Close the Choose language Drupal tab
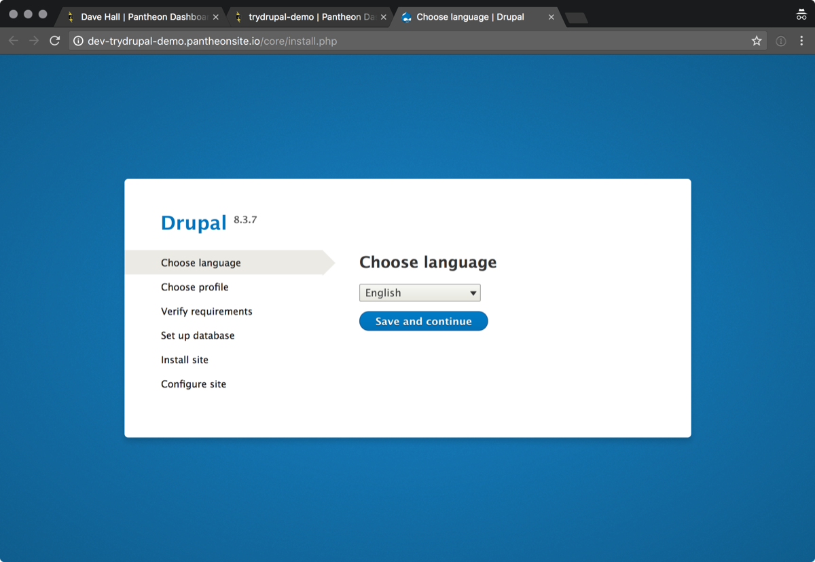Screen dimensions: 815x562 [x=551, y=17]
